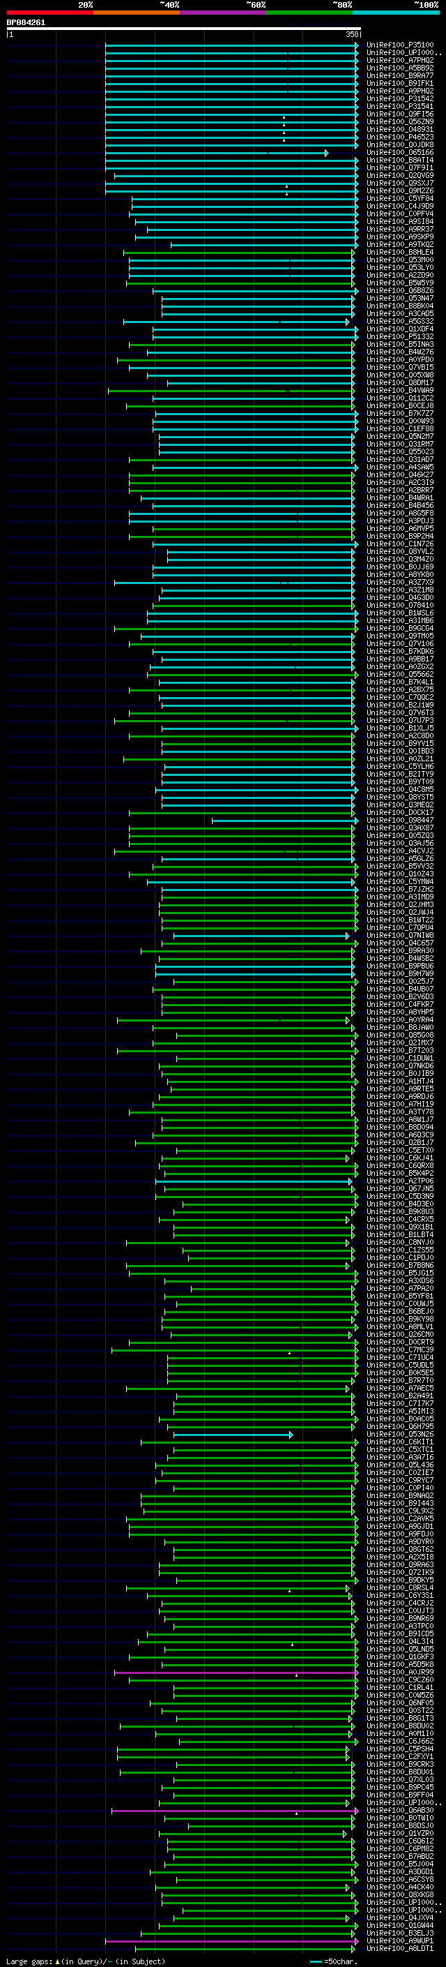Select the BP084261 query label

[26, 22]
